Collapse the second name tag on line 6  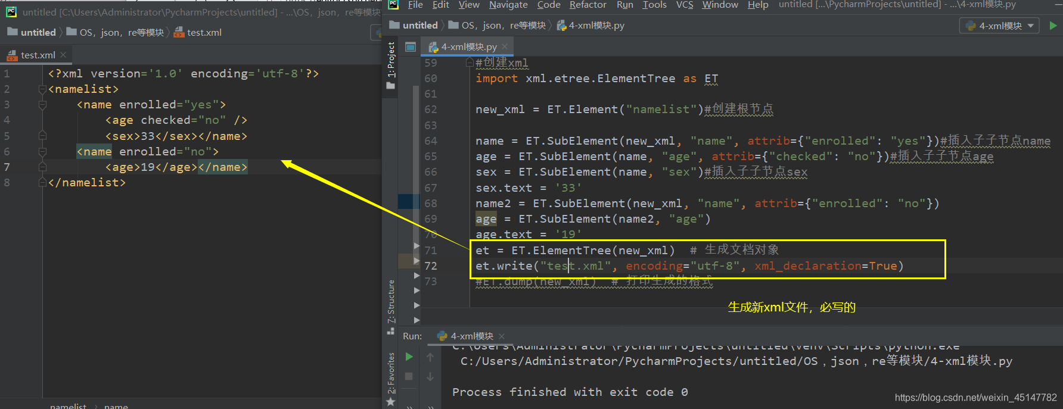(42, 152)
